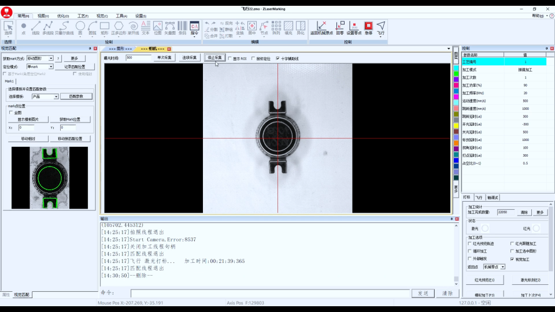Switch to the 图形 document tab
This screenshot has height=312, width=555.
120,49
